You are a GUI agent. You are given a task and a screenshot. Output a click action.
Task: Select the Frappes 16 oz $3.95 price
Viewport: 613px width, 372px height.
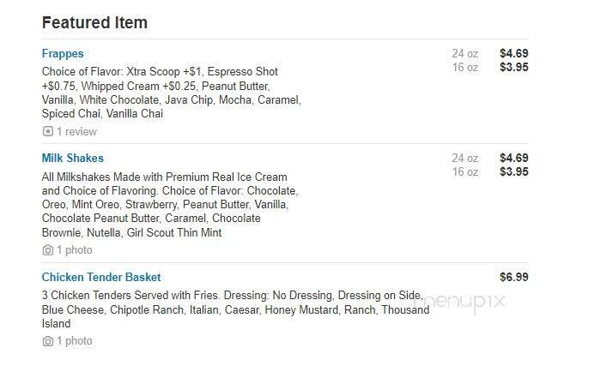click(513, 67)
